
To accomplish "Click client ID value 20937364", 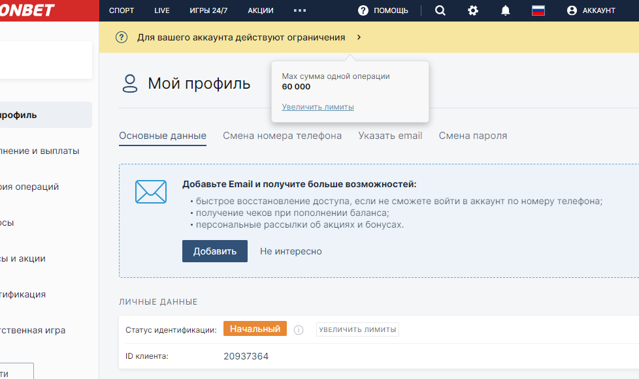I will point(246,356).
